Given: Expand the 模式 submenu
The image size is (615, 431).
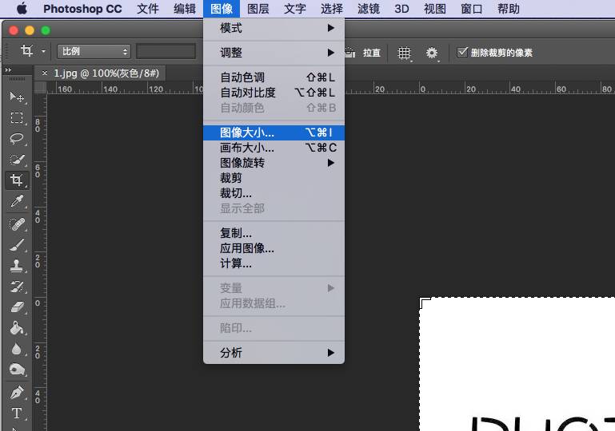Looking at the screenshot, I should click(x=274, y=28).
